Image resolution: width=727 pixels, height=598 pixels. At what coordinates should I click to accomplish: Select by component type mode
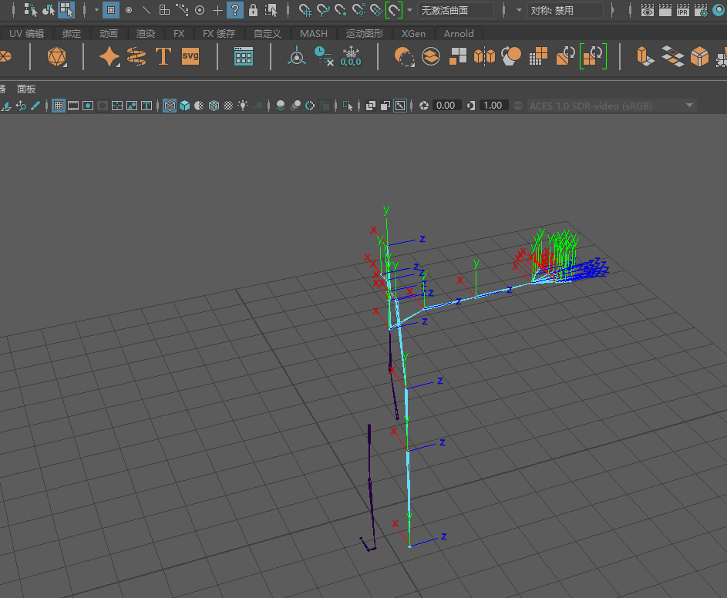click(x=66, y=10)
